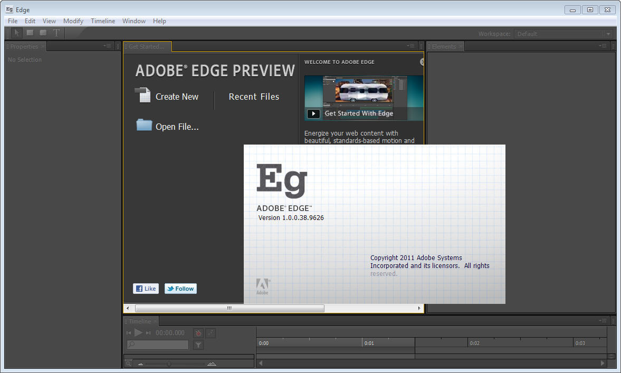Switch to the Get Started tab
Image resolution: width=621 pixels, height=373 pixels.
coord(147,46)
